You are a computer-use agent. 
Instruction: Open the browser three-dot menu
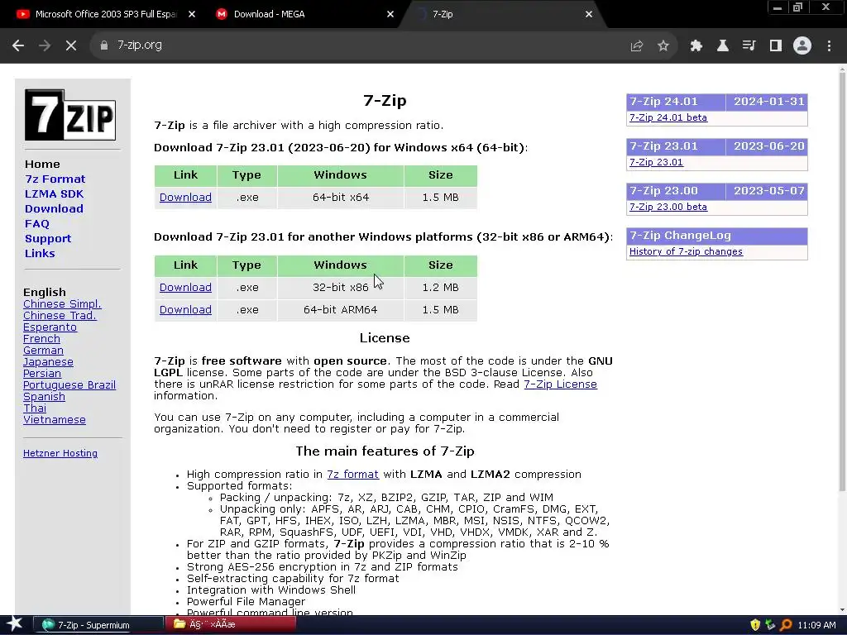[x=829, y=46]
